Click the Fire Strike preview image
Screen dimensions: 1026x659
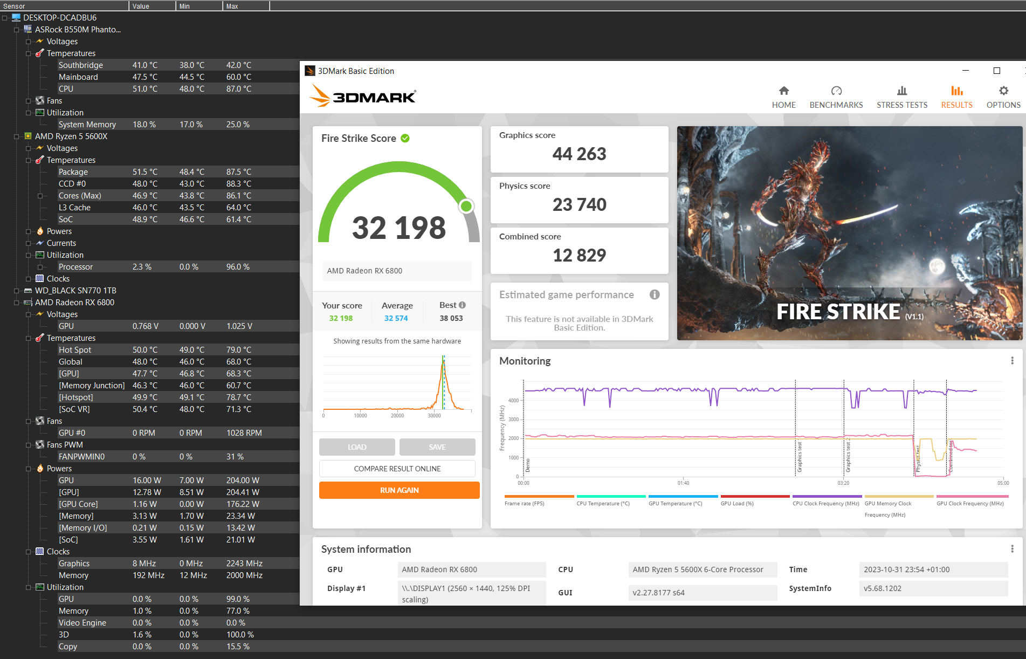[850, 233]
